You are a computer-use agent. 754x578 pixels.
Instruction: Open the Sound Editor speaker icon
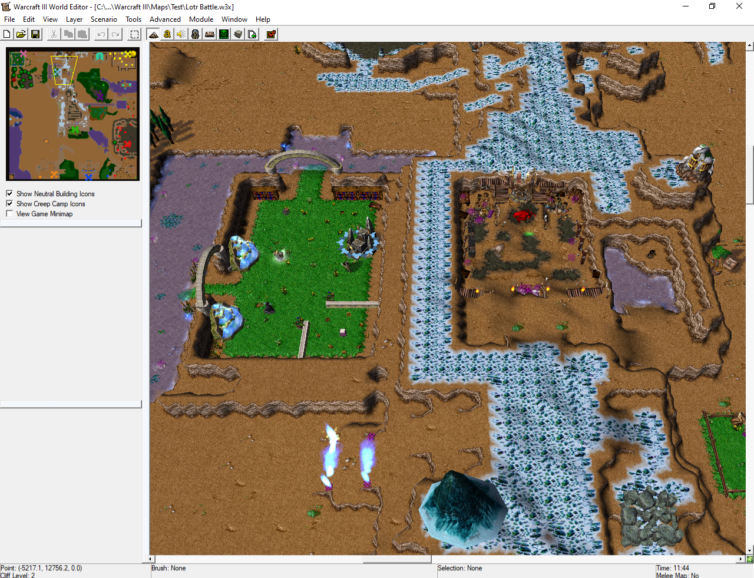point(181,34)
